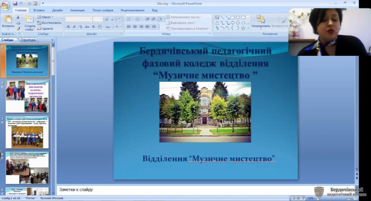This screenshot has width=371, height=201.
Task: Expand the font name combo box
Action: click(x=90, y=19)
